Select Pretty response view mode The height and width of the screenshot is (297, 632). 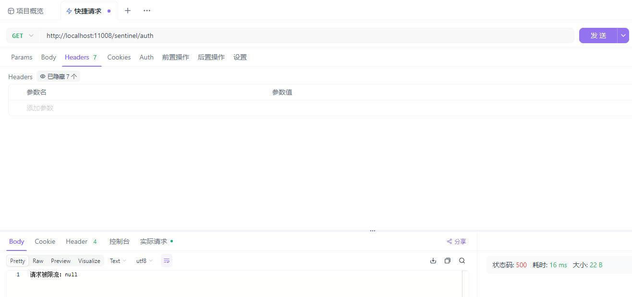pos(18,261)
